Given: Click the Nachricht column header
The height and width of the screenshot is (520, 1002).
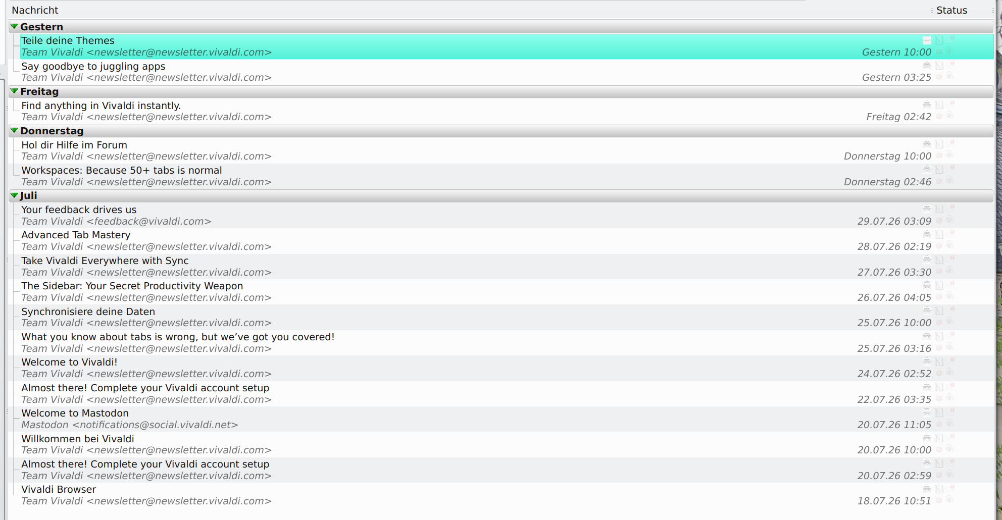Looking at the screenshot, I should (x=35, y=10).
